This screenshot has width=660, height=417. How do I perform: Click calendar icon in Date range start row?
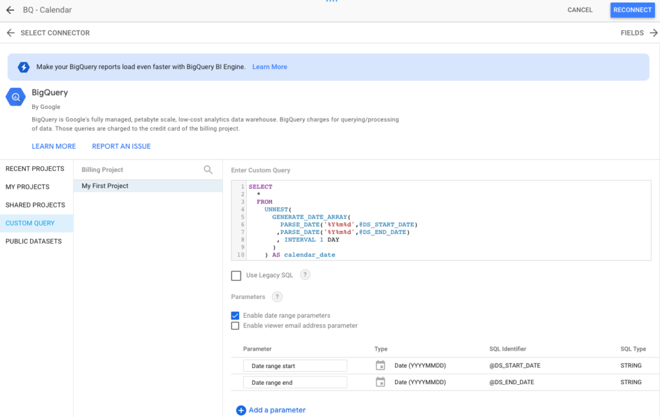coord(380,365)
